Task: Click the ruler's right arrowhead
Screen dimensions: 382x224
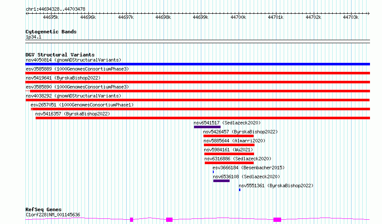Action: click(369, 13)
